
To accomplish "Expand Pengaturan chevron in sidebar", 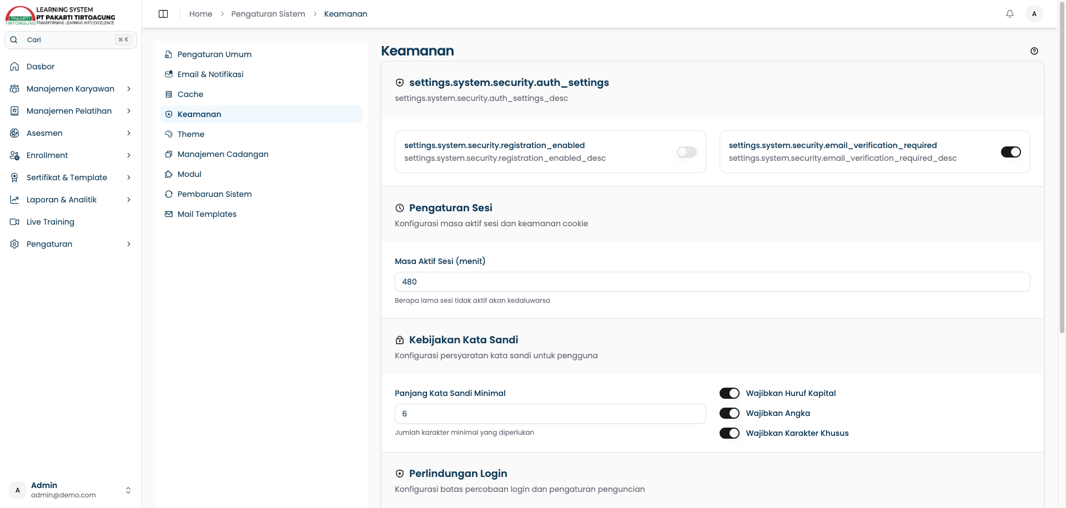I will pyautogui.click(x=129, y=244).
